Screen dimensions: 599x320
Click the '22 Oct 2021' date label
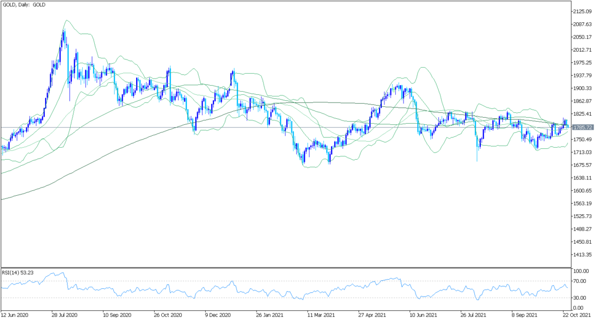click(576, 315)
